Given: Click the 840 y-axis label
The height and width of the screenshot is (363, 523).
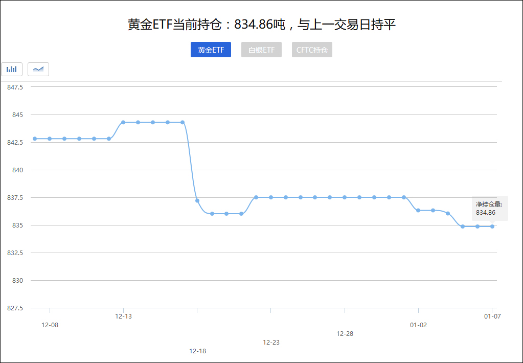Looking at the screenshot, I should pyautogui.click(x=18, y=170).
